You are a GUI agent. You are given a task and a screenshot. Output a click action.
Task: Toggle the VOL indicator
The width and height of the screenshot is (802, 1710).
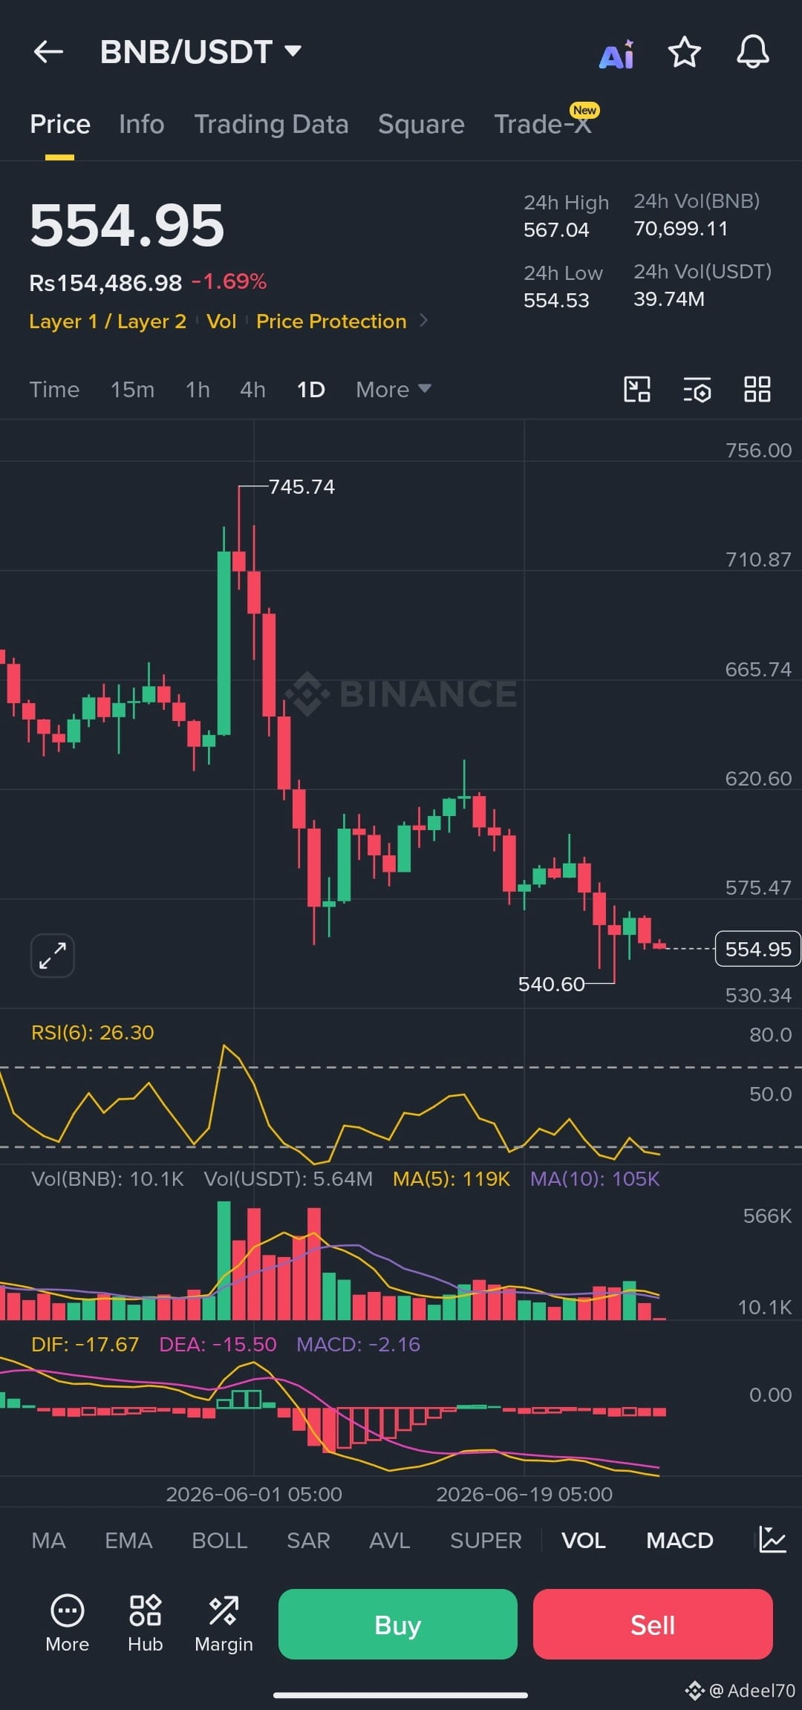pos(583,1540)
